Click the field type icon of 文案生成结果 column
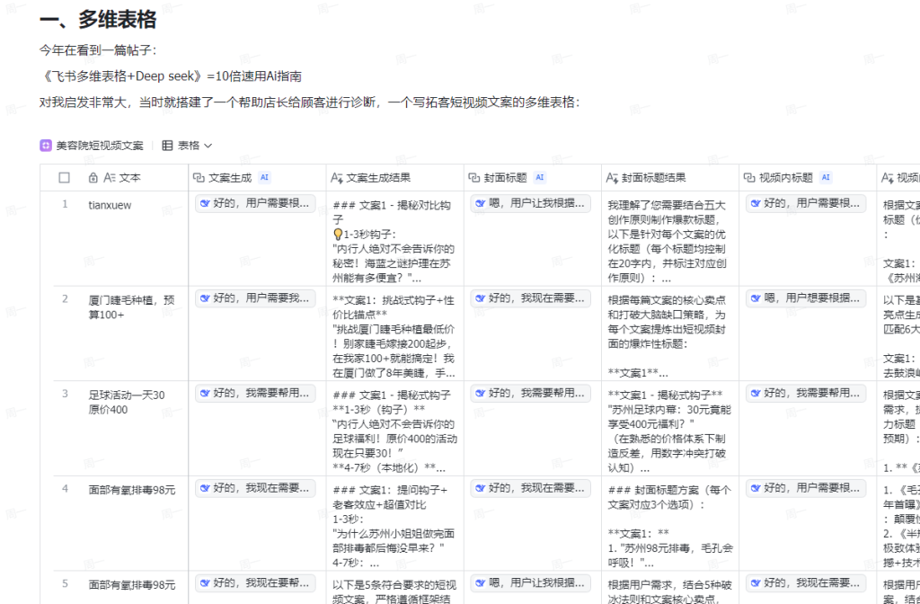Viewport: 920px width, 604px height. click(337, 178)
